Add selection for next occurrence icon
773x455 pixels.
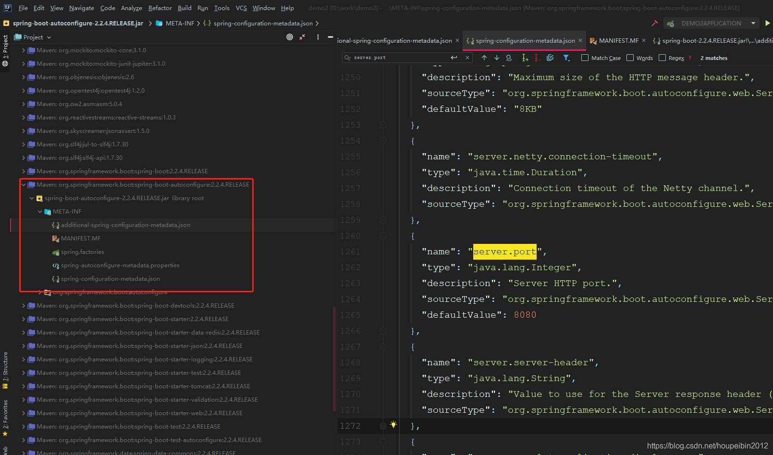(x=525, y=58)
